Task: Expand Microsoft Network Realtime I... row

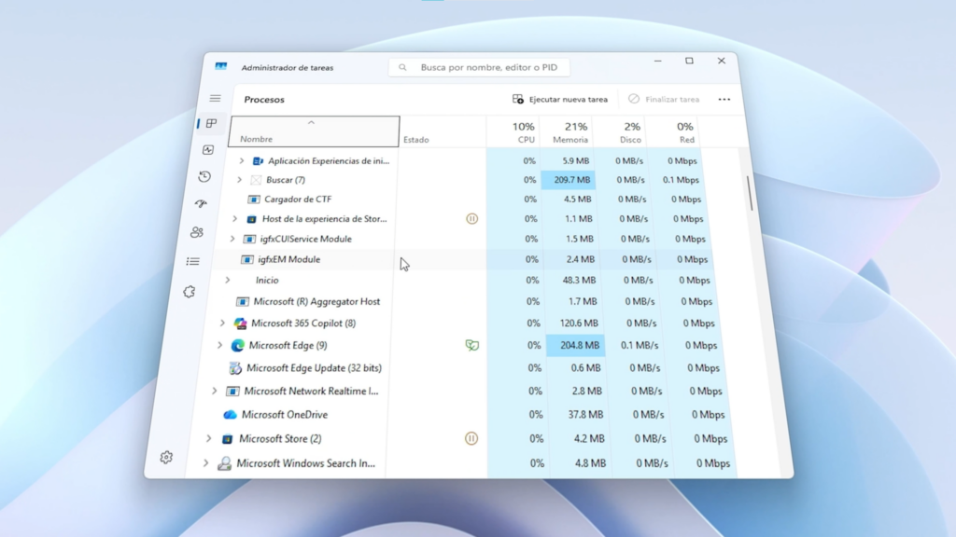Action: [x=214, y=391]
